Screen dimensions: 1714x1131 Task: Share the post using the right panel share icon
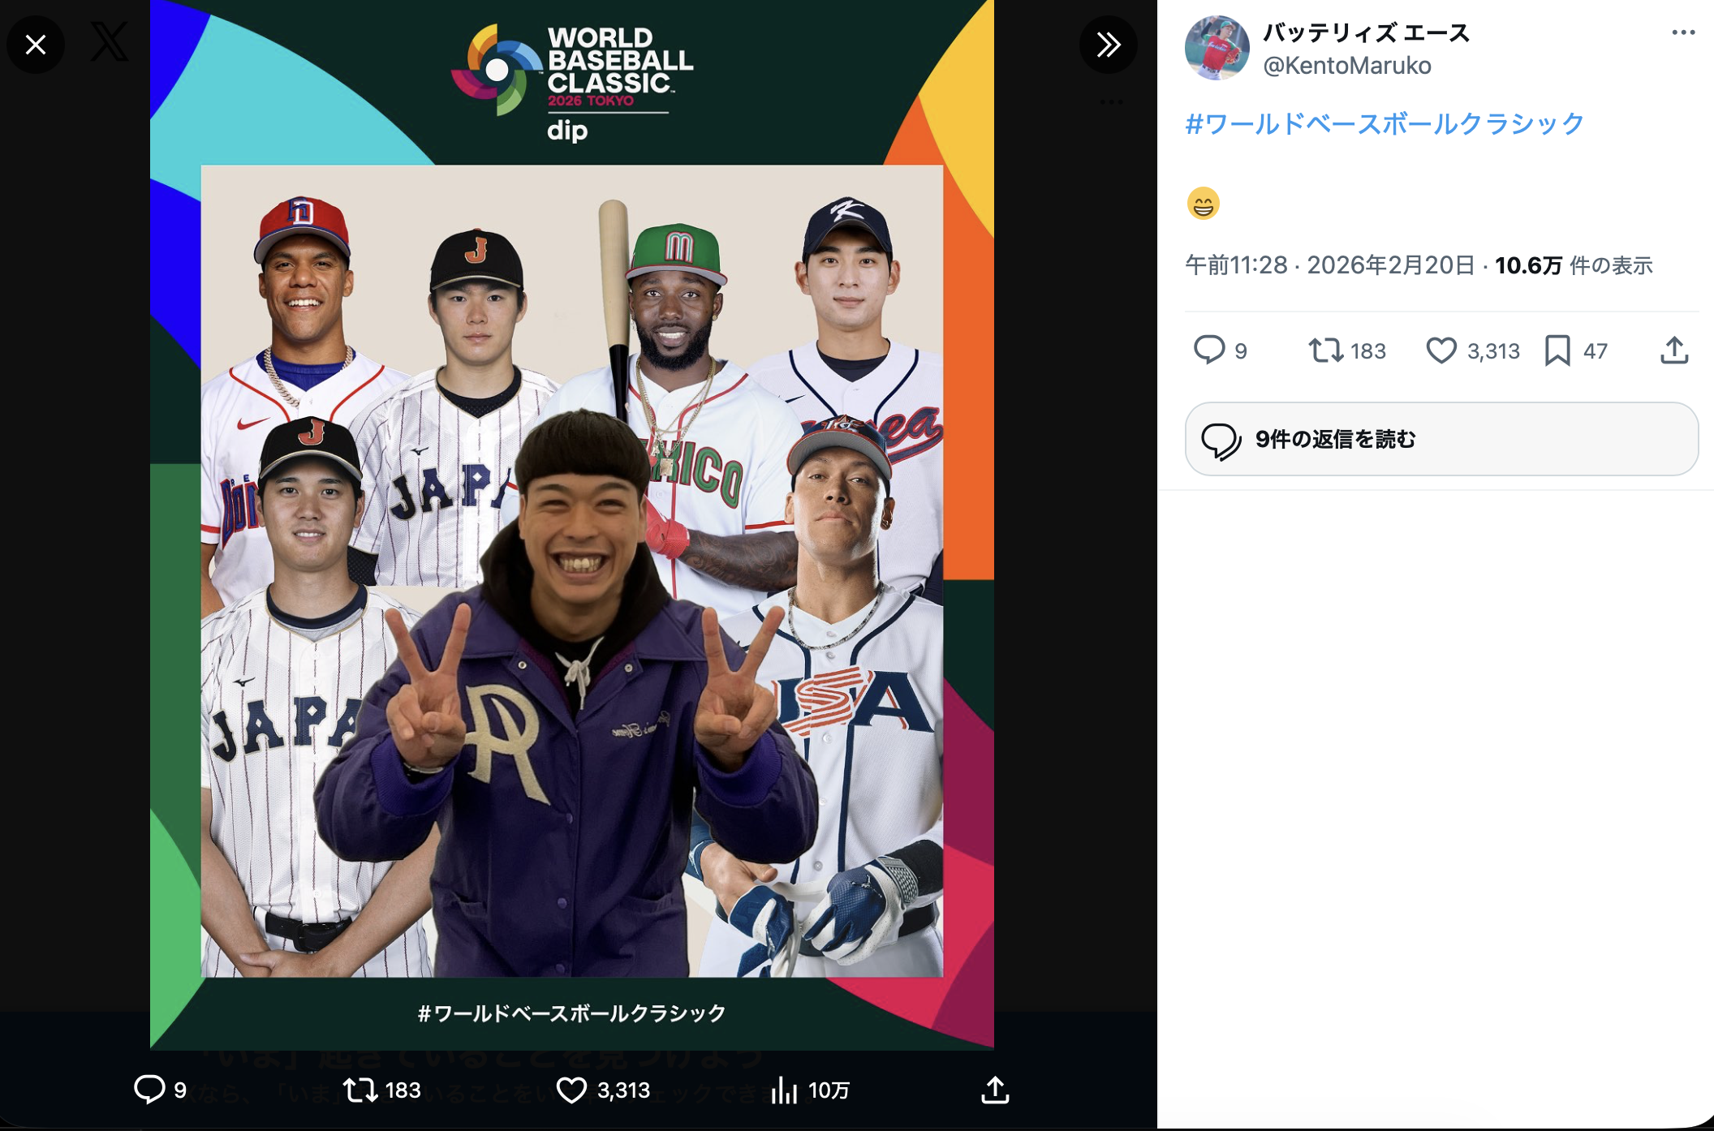1673,350
